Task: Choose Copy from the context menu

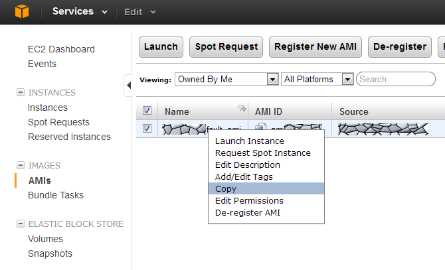Action: (x=266, y=188)
